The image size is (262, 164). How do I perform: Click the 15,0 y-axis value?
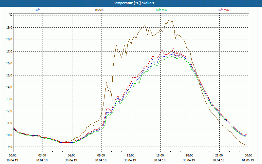[9, 75]
